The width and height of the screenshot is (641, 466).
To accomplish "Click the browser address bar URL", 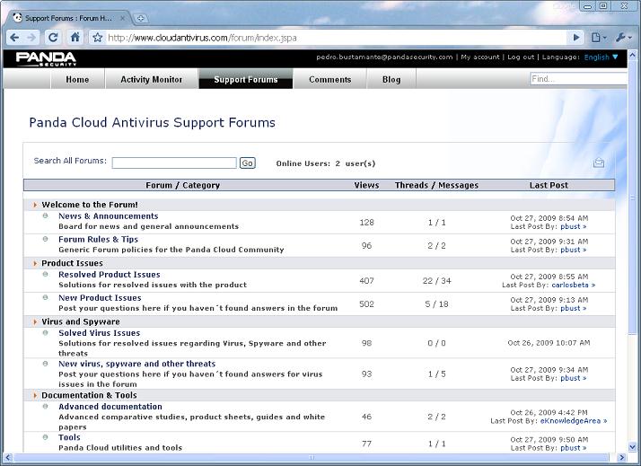I will [x=202, y=38].
